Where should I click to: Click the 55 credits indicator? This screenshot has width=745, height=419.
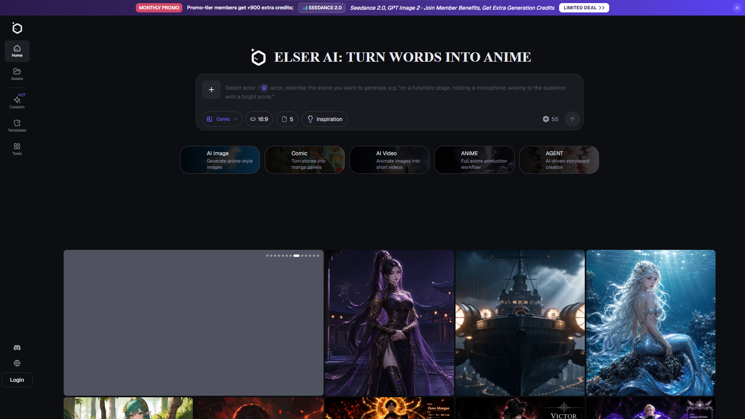551,119
